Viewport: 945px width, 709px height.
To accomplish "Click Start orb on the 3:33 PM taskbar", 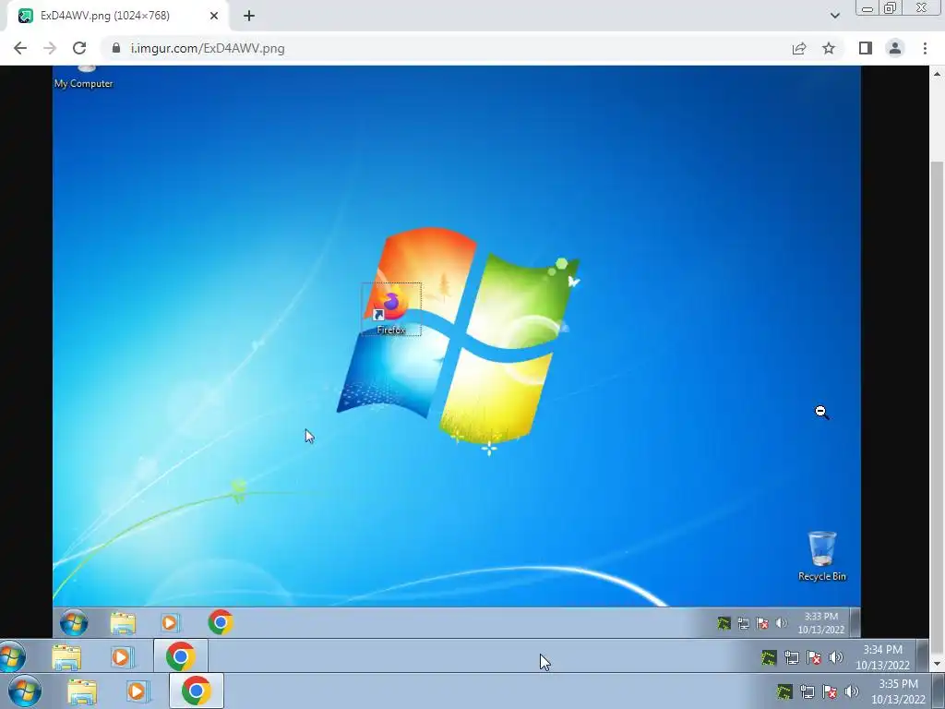I will coord(74,623).
